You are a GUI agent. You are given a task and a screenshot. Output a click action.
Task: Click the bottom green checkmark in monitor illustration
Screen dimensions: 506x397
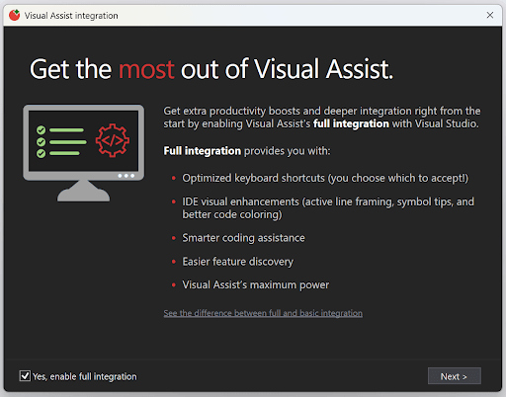coord(41,153)
